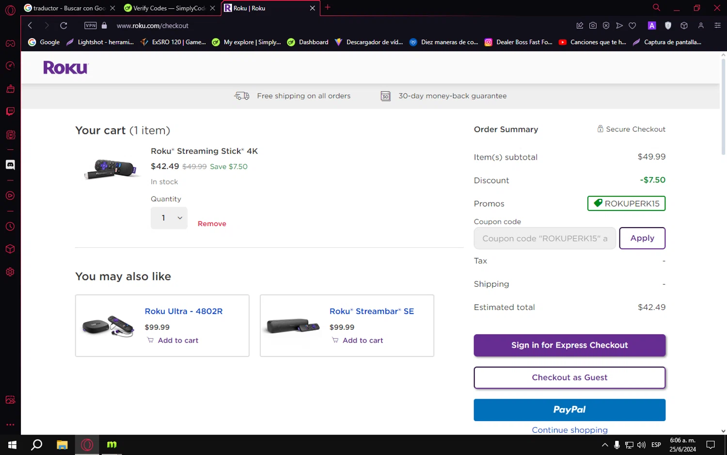727x455 pixels.
Task: Click the ESP input language indicator
Action: [x=656, y=445]
